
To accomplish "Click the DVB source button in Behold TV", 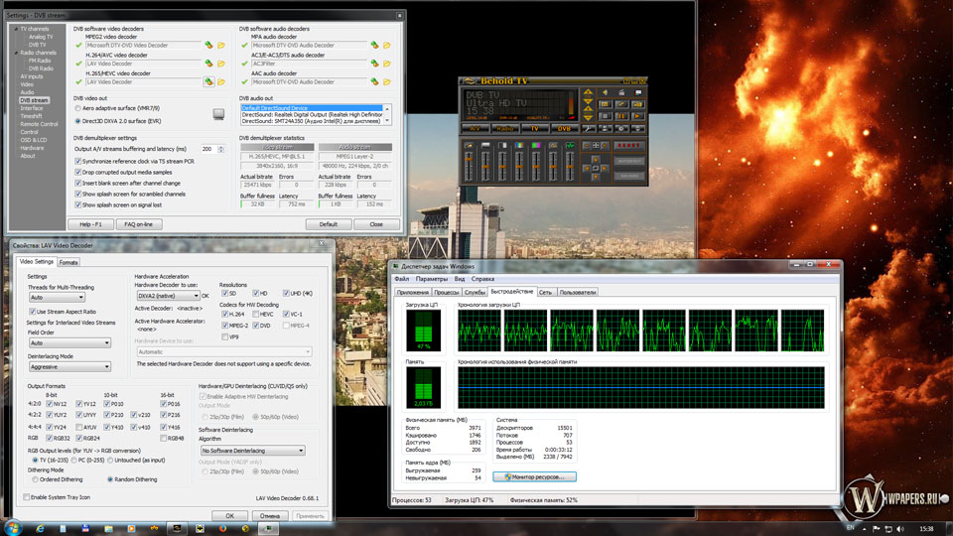I will point(564,129).
